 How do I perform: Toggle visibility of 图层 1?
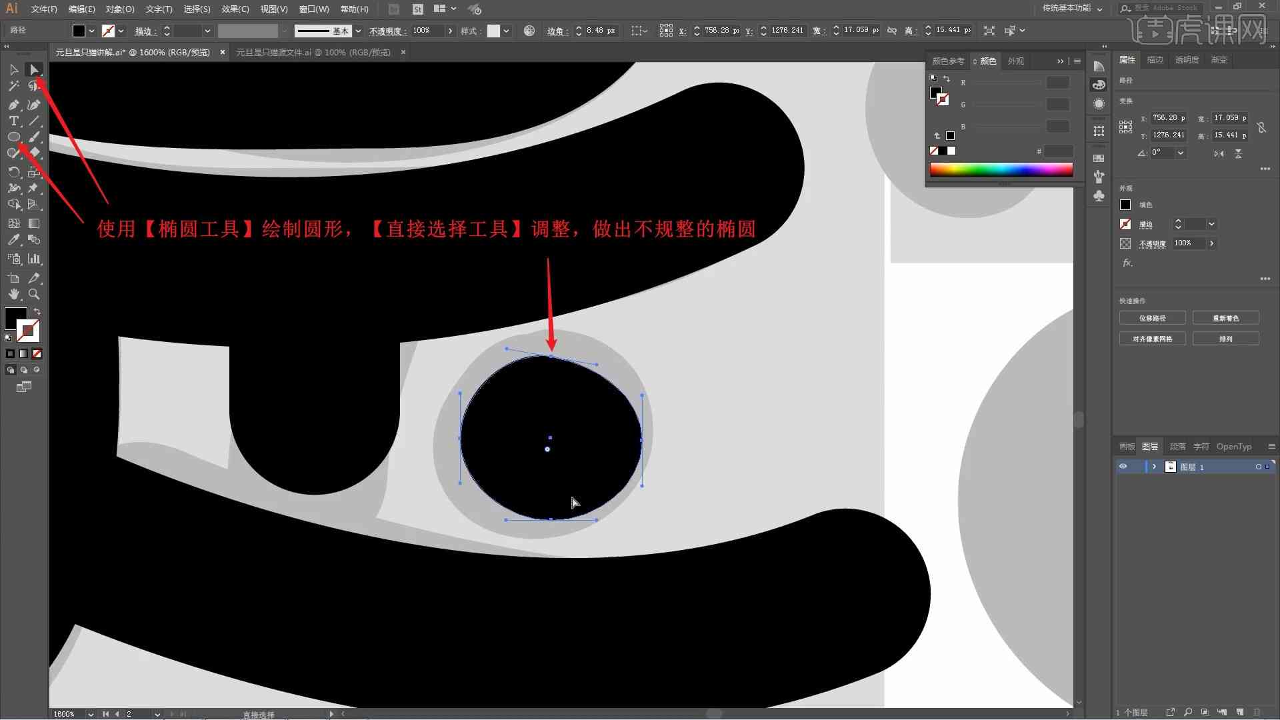tap(1123, 467)
